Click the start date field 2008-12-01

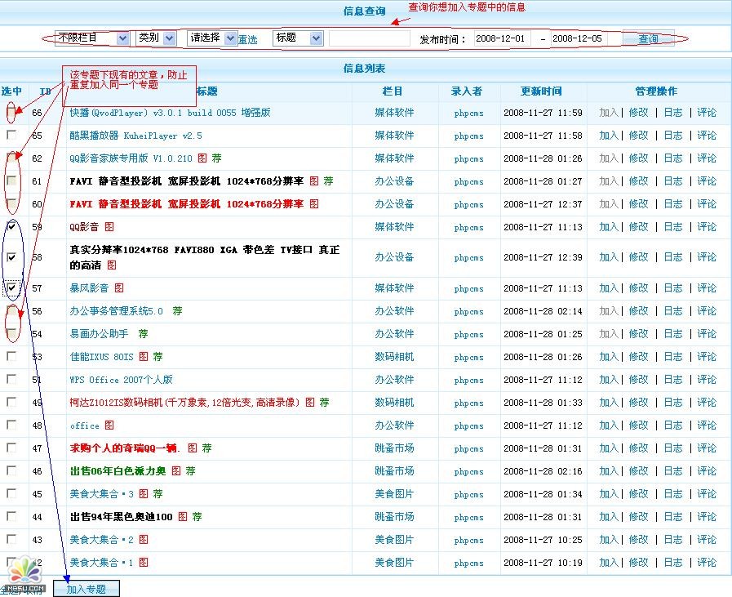pos(501,39)
